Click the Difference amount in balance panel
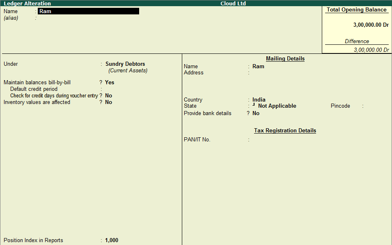Image resolution: width=392 pixels, height=245 pixels. (371, 50)
